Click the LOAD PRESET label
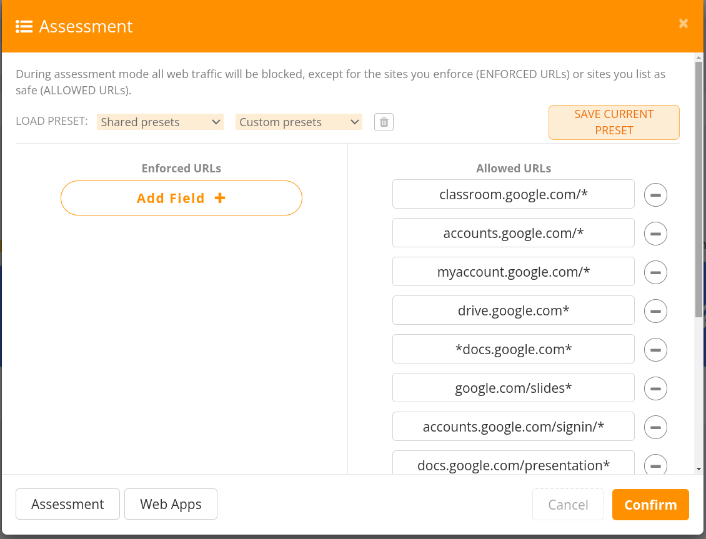706x539 pixels. click(x=52, y=121)
